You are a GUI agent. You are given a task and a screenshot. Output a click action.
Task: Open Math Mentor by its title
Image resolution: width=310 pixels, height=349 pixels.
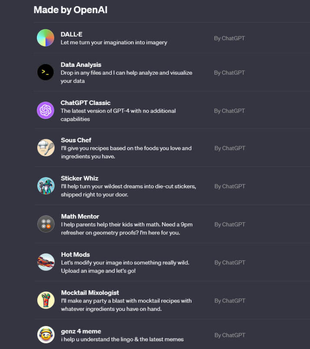point(80,217)
